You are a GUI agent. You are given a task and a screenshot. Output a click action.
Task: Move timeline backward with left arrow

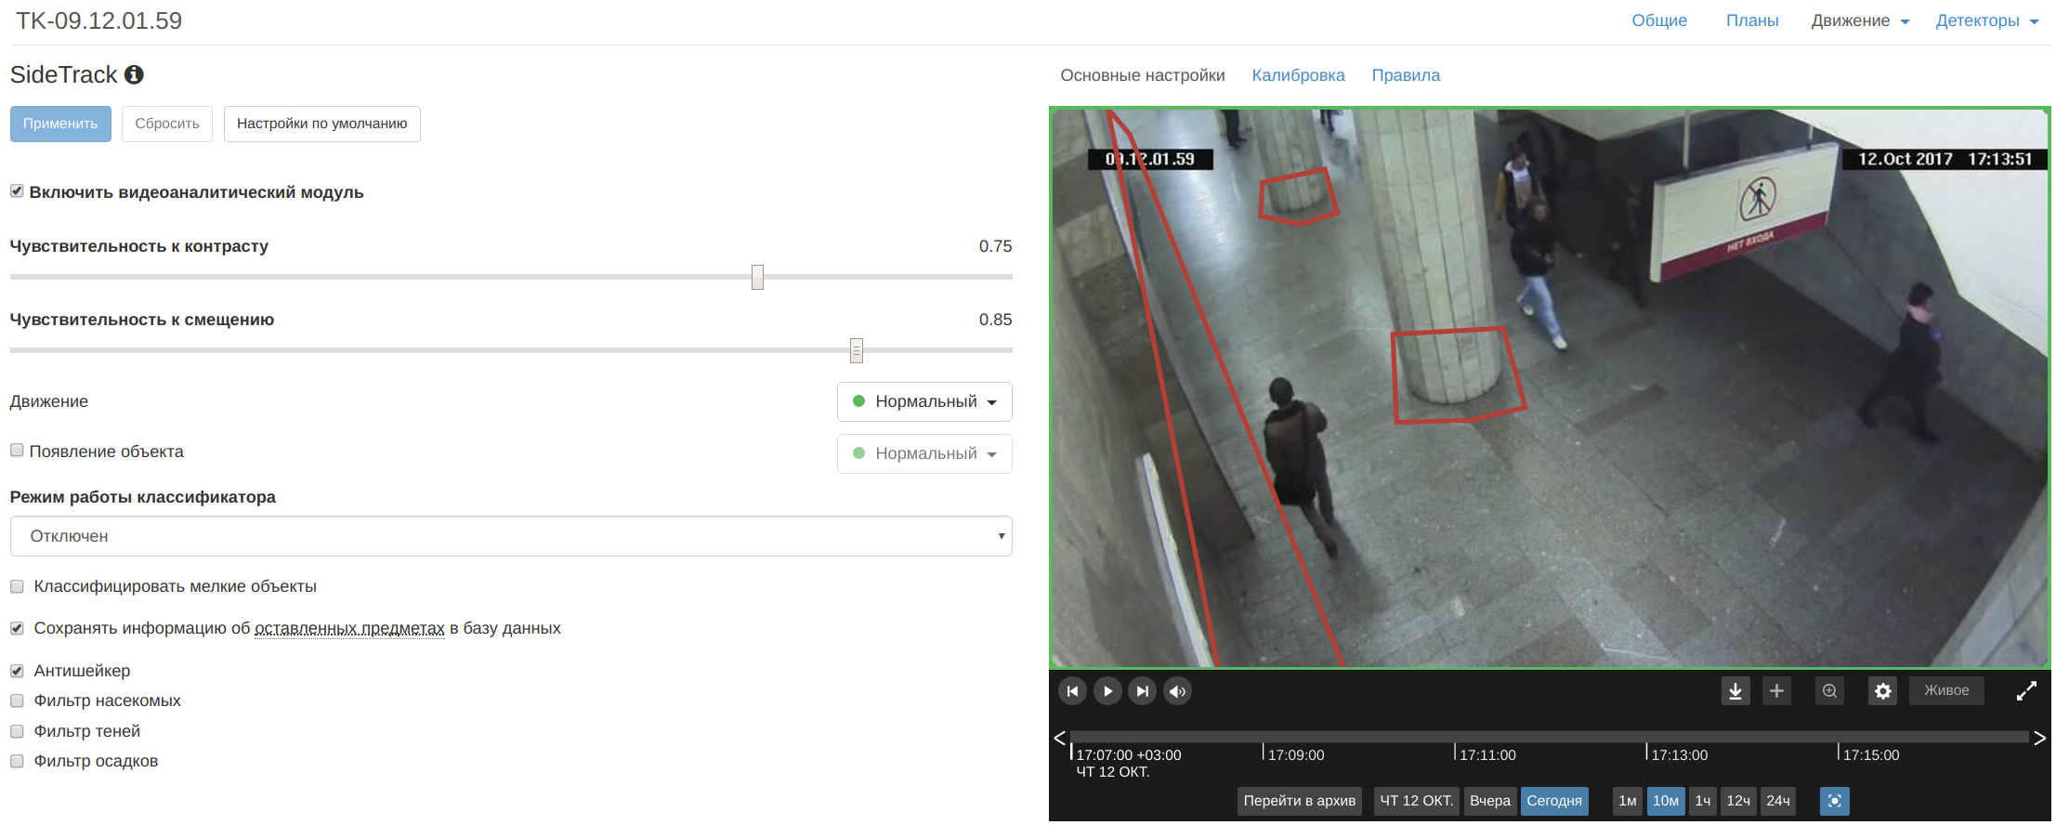(1060, 738)
